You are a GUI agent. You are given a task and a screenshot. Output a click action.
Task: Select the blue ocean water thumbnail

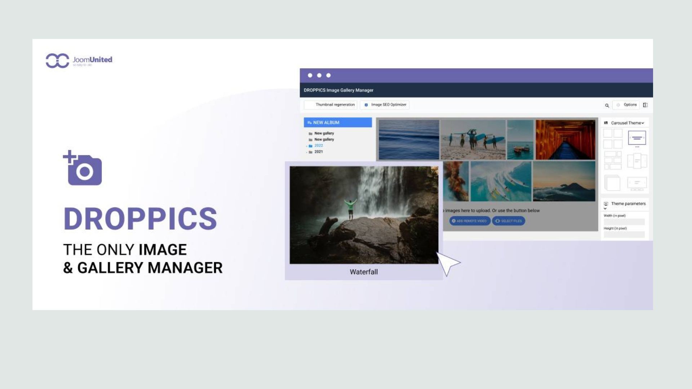click(409, 140)
